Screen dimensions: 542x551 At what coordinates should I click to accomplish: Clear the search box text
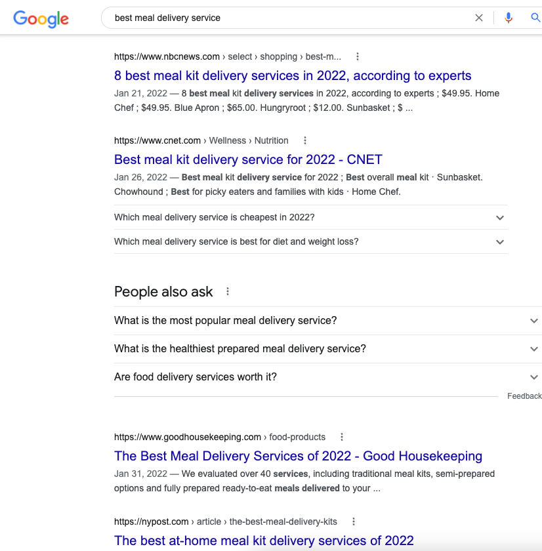pyautogui.click(x=479, y=18)
